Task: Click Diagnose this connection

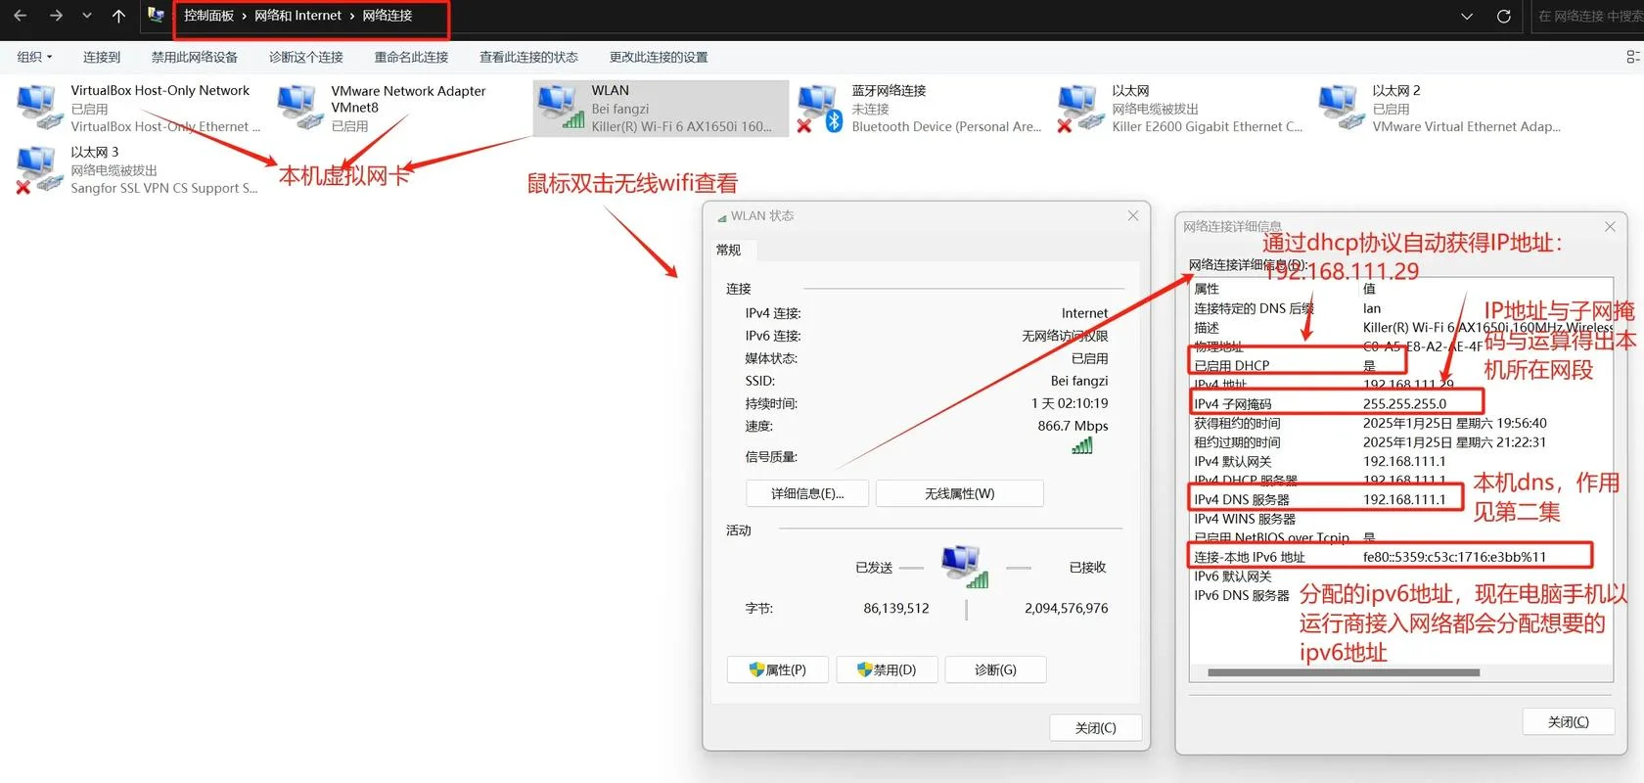Action: point(306,57)
